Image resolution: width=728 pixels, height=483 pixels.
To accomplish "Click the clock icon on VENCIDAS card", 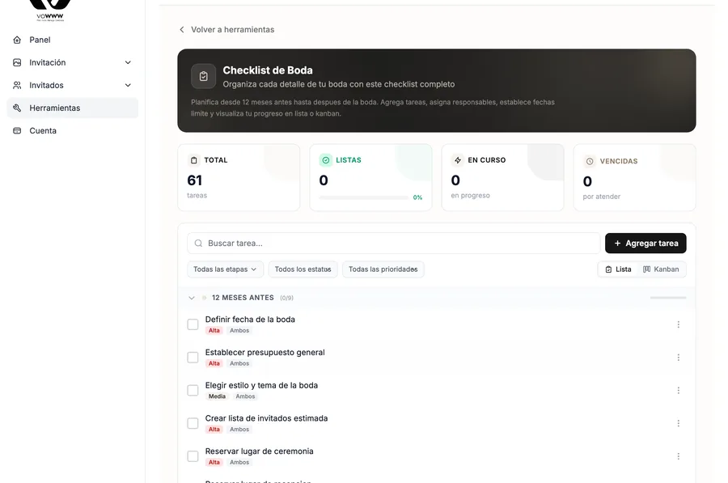I will (x=590, y=161).
